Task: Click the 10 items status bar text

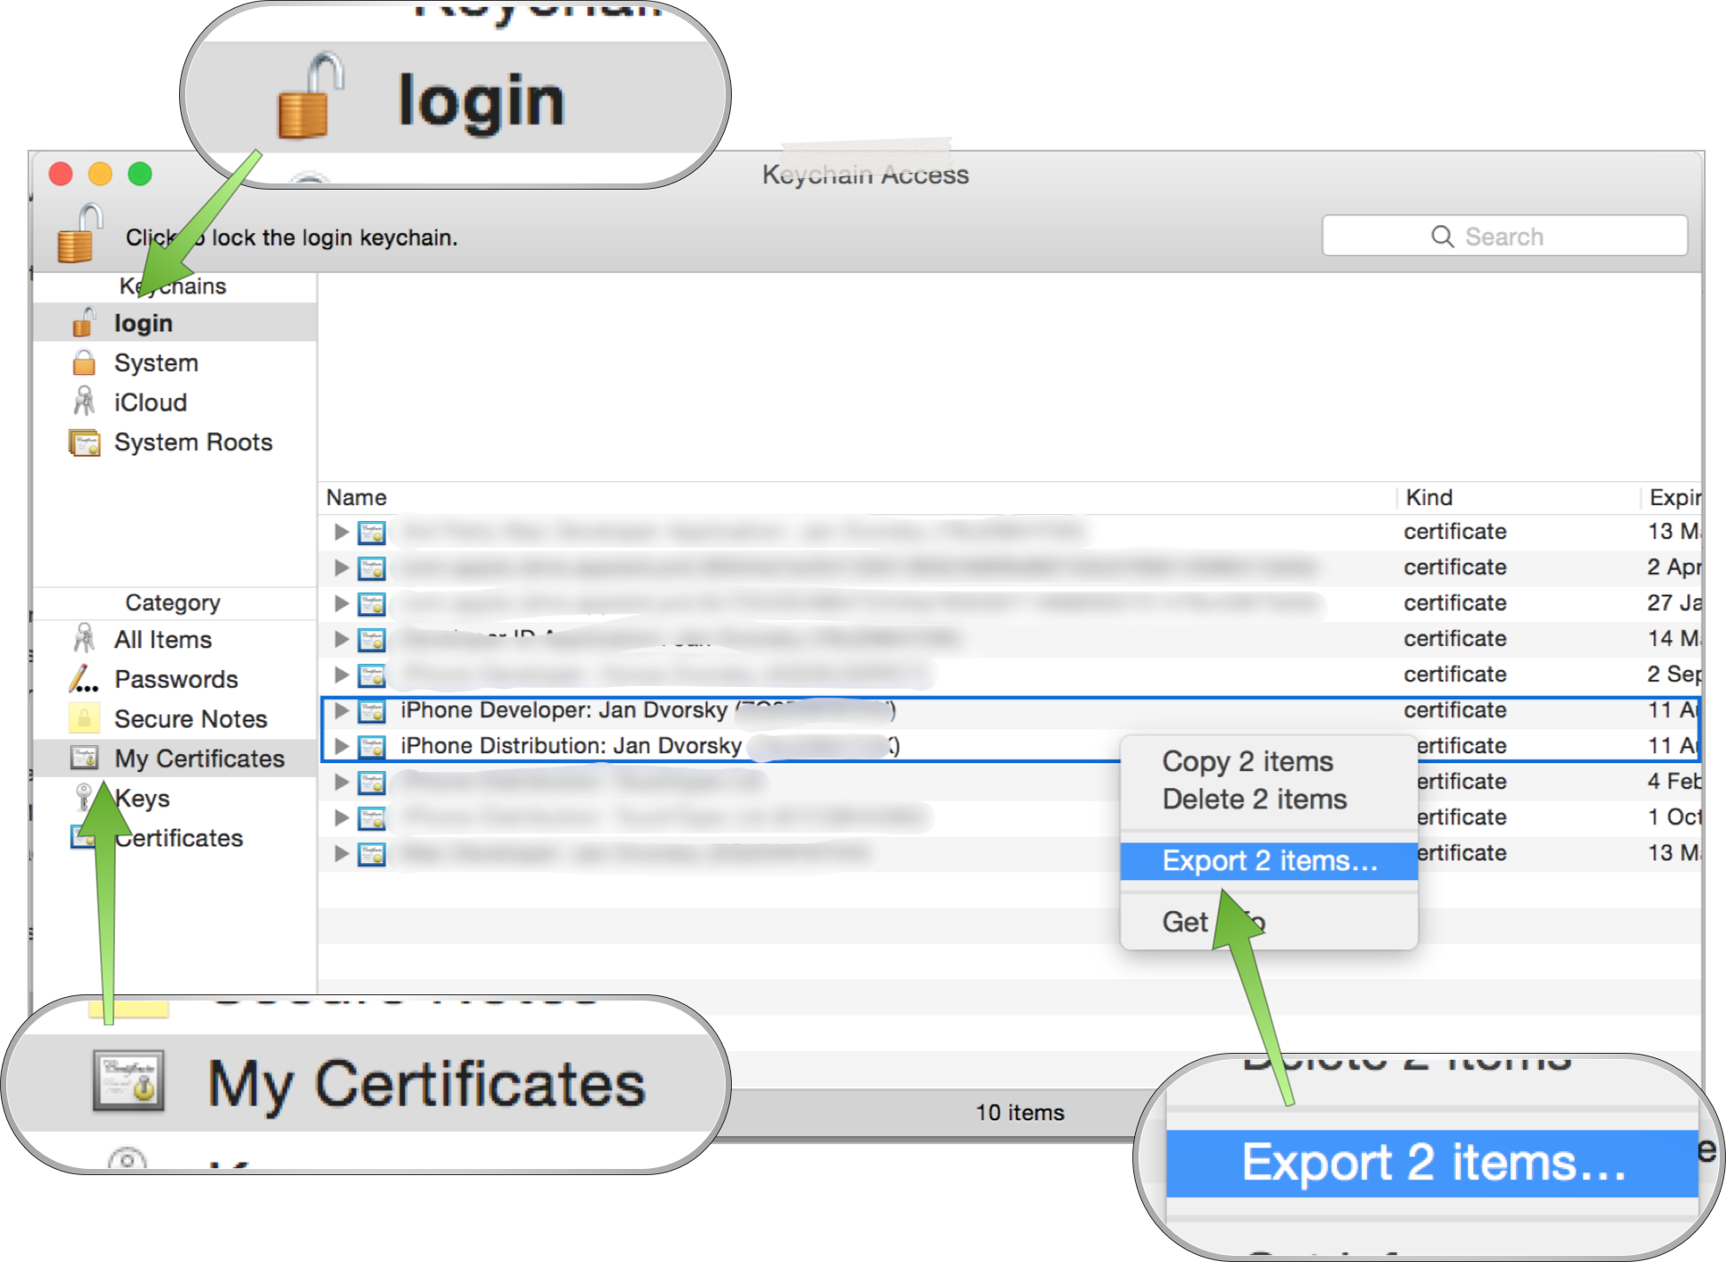Action: [1020, 1112]
